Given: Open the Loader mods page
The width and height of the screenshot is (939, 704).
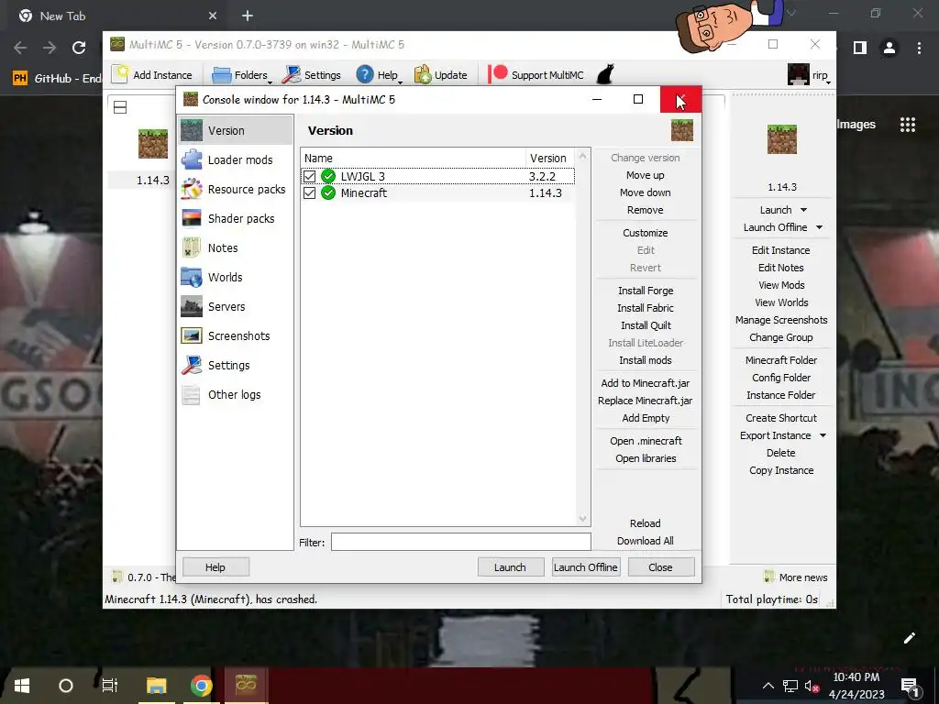Looking at the screenshot, I should coord(236,159).
